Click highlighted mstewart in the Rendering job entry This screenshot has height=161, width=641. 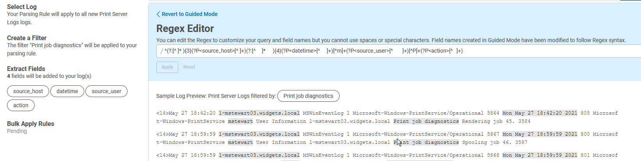pos(240,121)
